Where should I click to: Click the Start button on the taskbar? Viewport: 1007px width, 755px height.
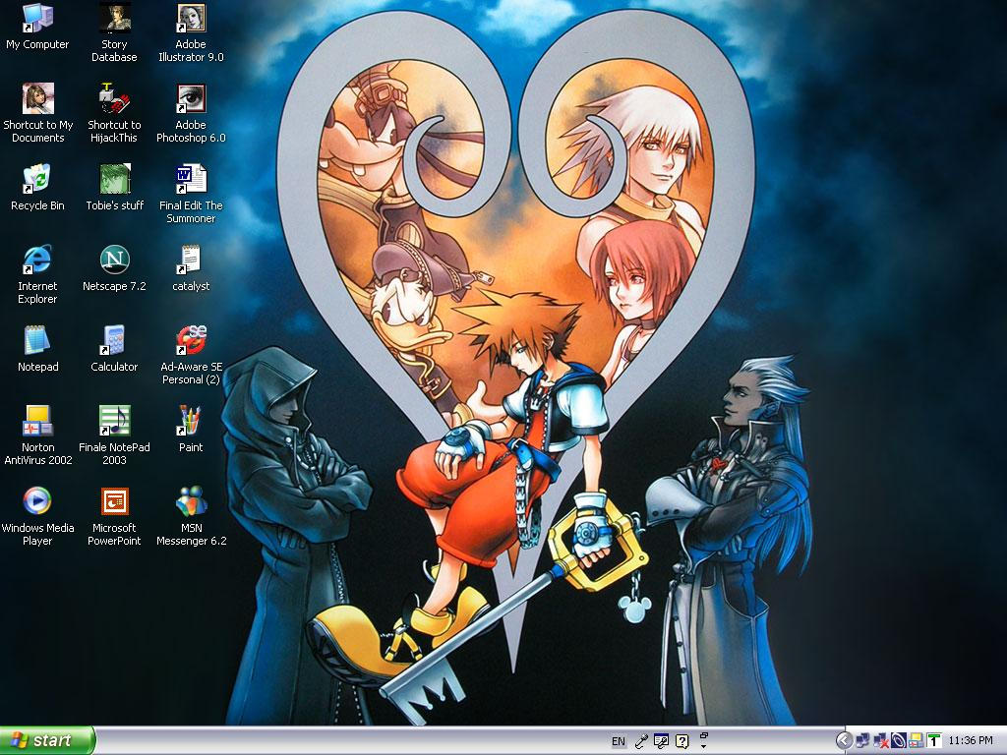tap(47, 740)
